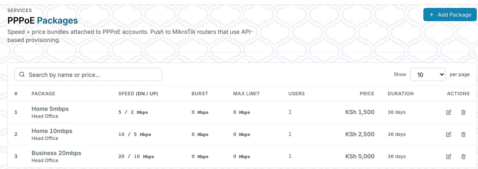Click the 10 / 5 Mbps speed value
This screenshot has height=169, width=478.
(x=134, y=134)
